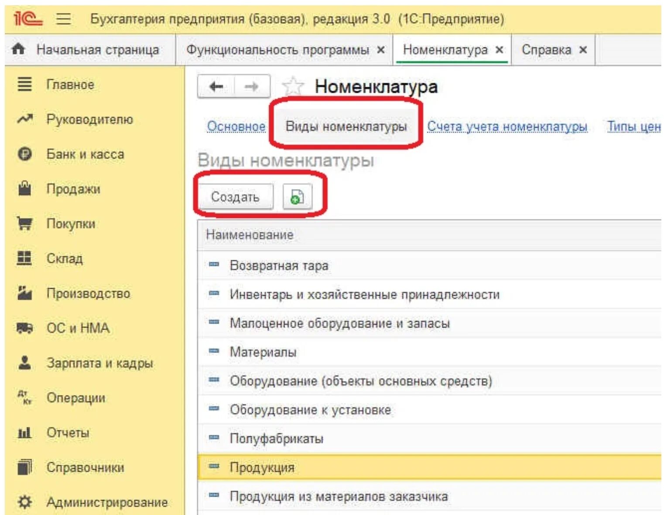Select Оборудование (объекты основных средств) row
This screenshot has width=667, height=515.
(x=430, y=381)
